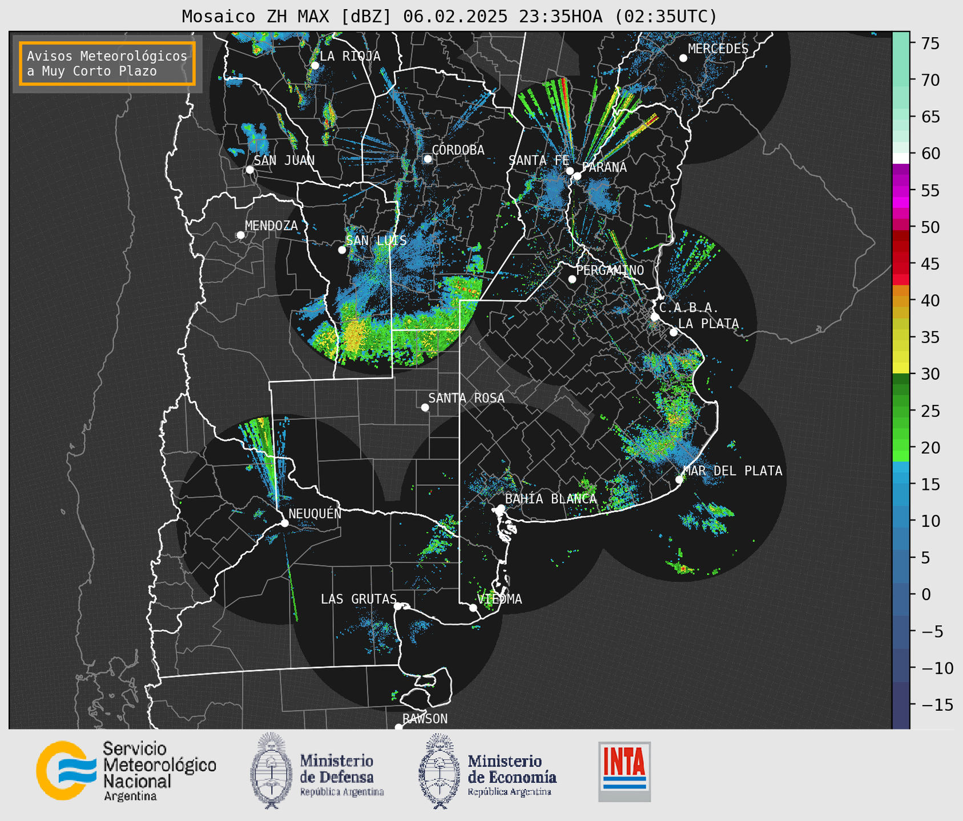963x821 pixels.
Task: Click the LAS GRUTAS label
Action: (358, 599)
